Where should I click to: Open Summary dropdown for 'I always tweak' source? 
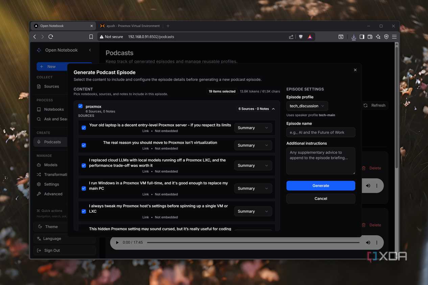[x=253, y=211]
